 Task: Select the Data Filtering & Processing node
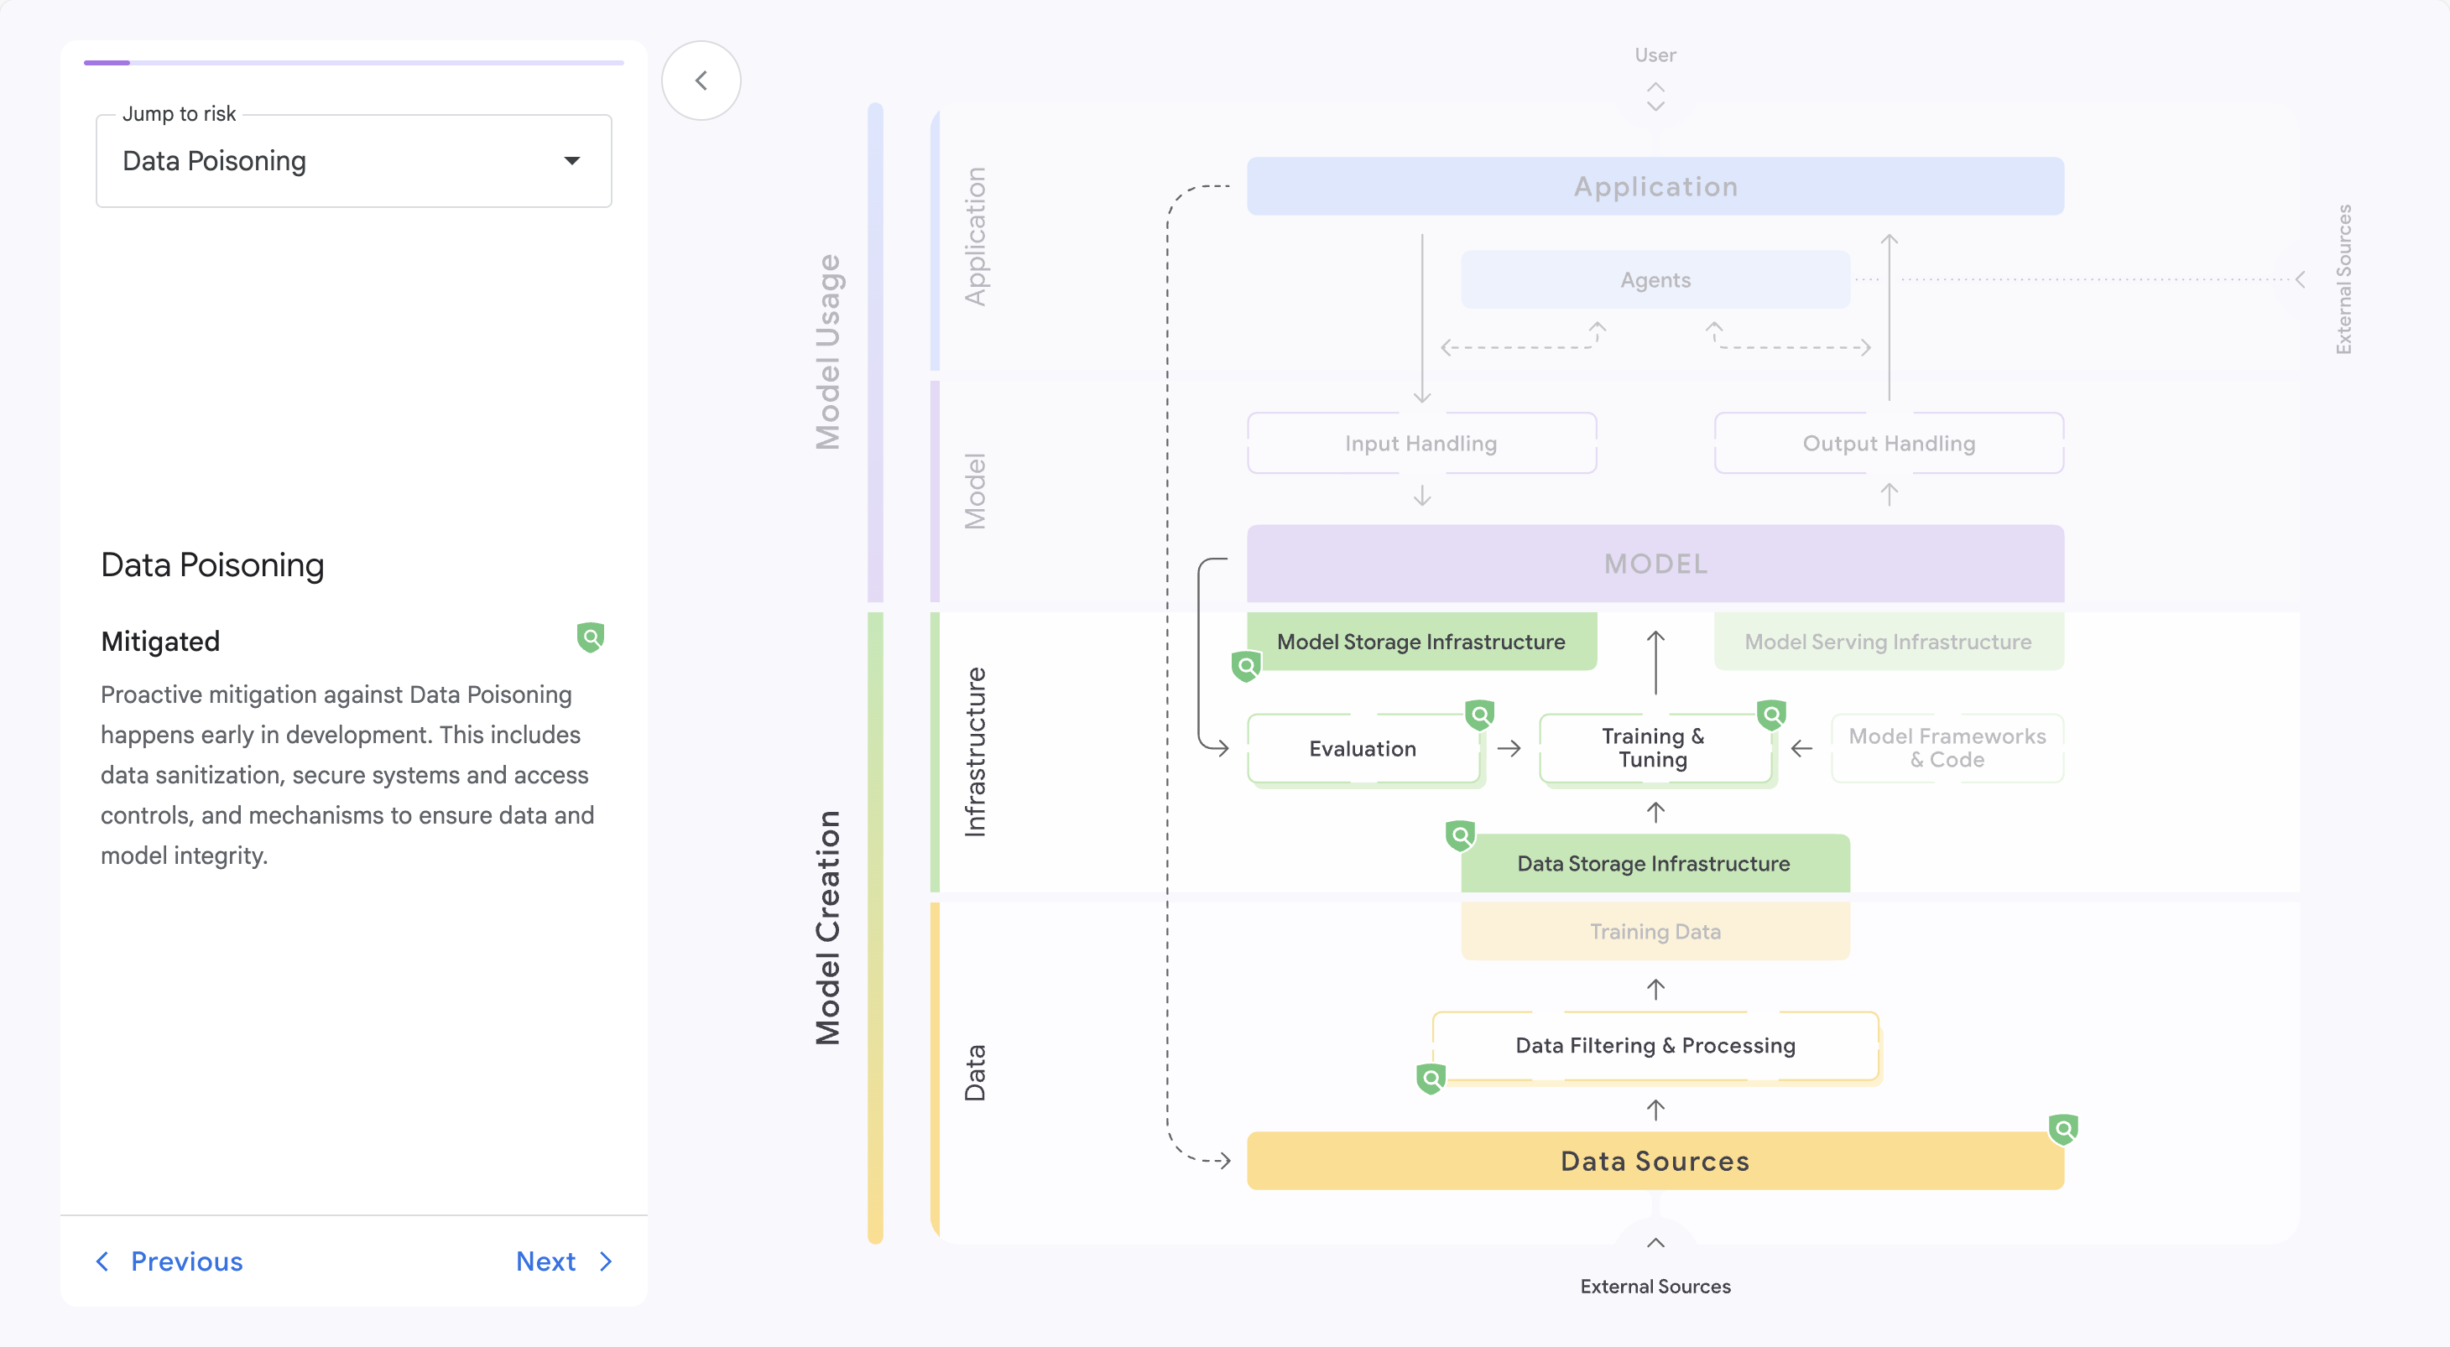point(1655,1046)
